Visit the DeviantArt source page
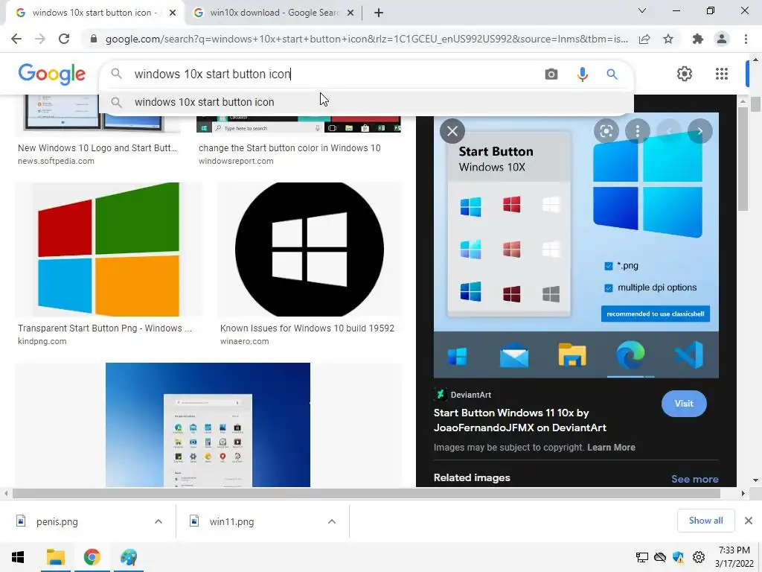This screenshot has width=762, height=572. 684,404
